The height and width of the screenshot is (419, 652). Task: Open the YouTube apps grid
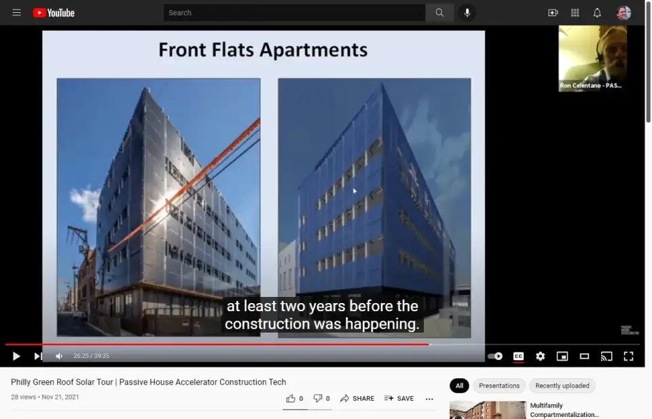point(575,13)
